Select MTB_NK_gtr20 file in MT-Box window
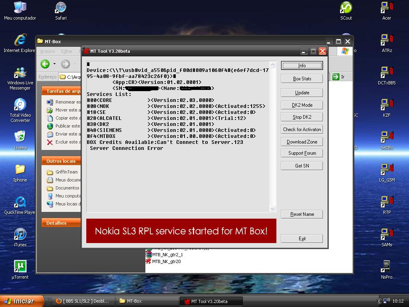Viewport: 409px width, 307px height. point(163,261)
